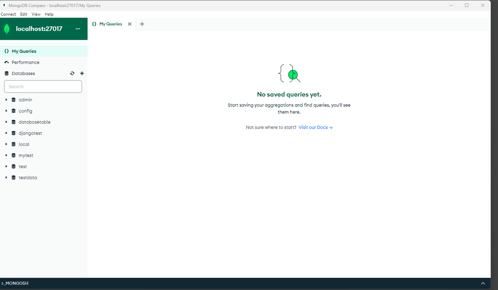Click the local database icon
The image size is (498, 290).
pos(14,144)
